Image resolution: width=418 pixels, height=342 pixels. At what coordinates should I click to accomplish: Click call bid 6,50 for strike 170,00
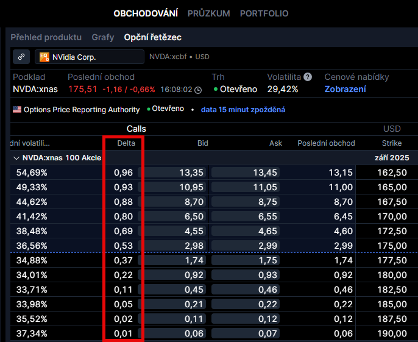[x=172, y=216]
